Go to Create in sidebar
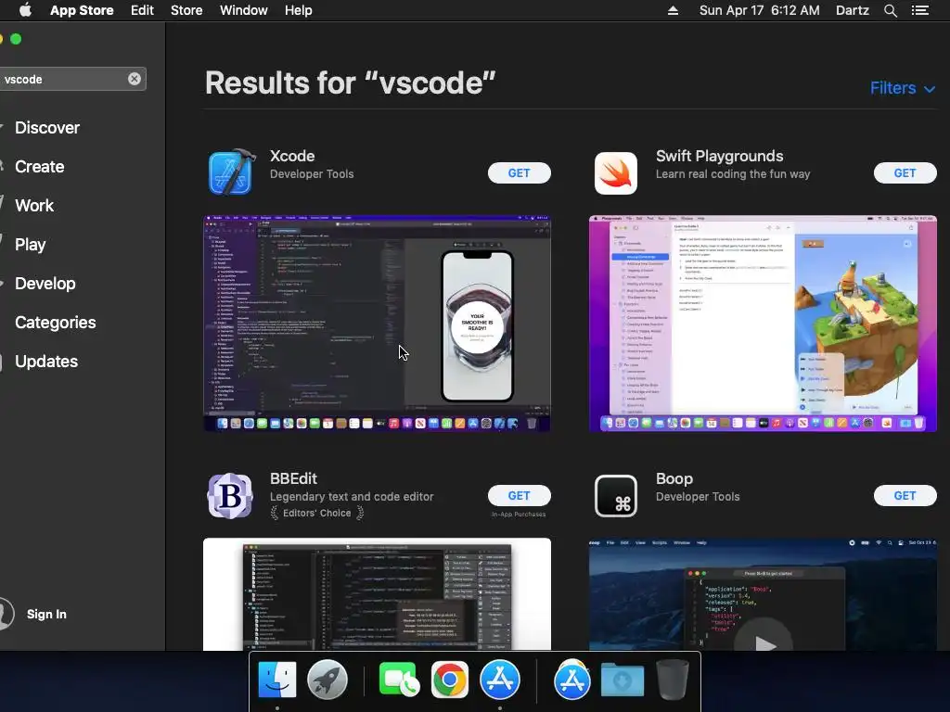The image size is (950, 712). tap(39, 167)
